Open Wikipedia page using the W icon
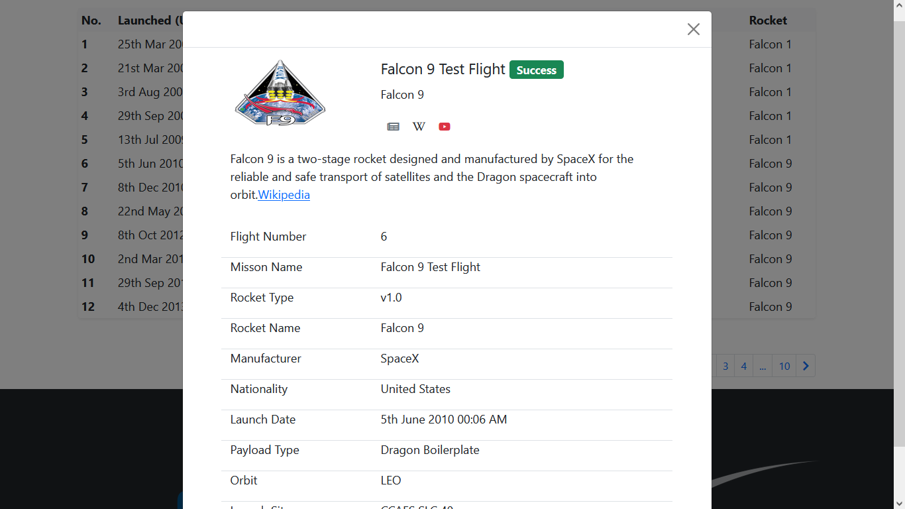This screenshot has width=905, height=509. pos(419,127)
